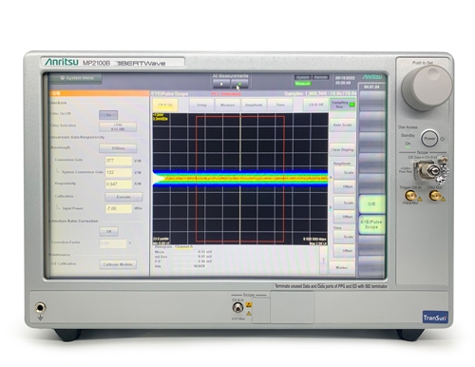Click the Execute calibration button
Screen dimensions: 475x367
coord(123,197)
